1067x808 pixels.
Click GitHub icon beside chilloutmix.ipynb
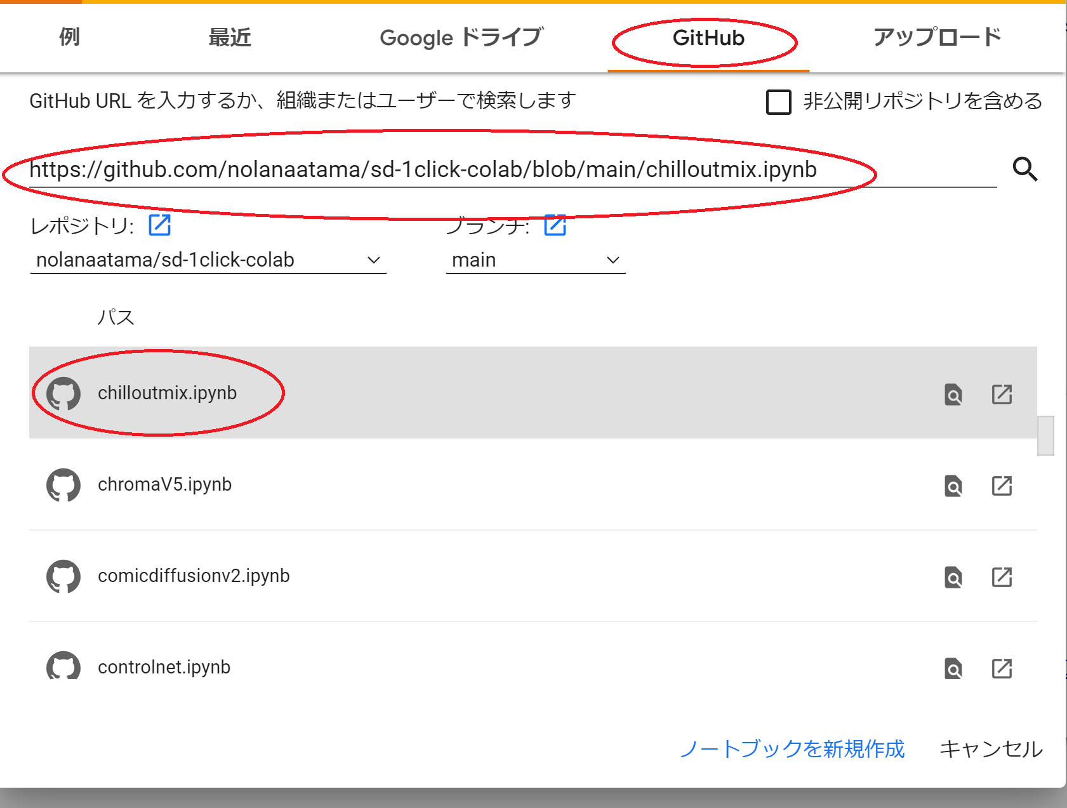63,394
